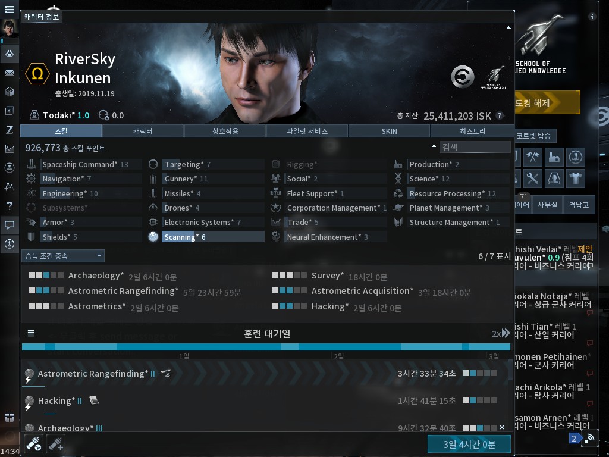Open the Neocom main menu

point(10,10)
